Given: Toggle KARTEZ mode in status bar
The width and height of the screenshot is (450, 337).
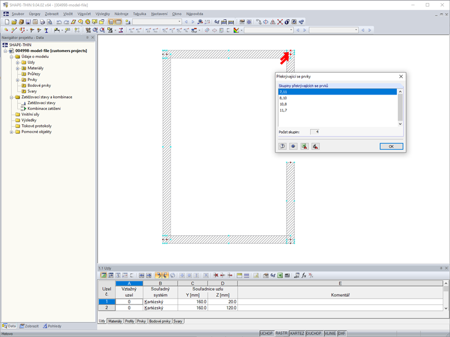Looking at the screenshot, I should [x=297, y=333].
